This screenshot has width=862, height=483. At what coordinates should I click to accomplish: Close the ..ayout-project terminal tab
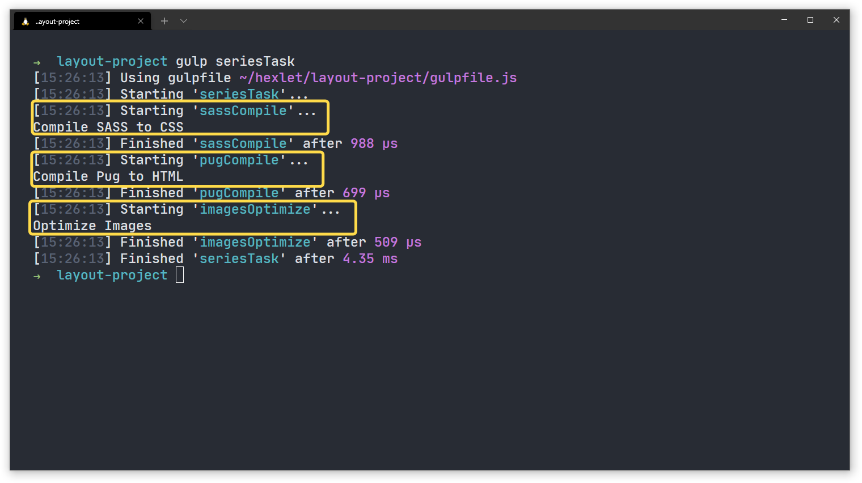pos(141,20)
